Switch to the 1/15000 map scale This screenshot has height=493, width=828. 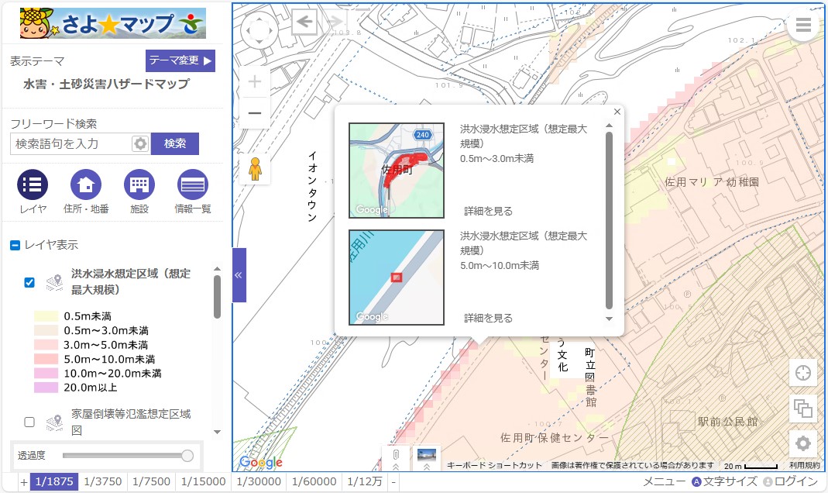click(204, 481)
